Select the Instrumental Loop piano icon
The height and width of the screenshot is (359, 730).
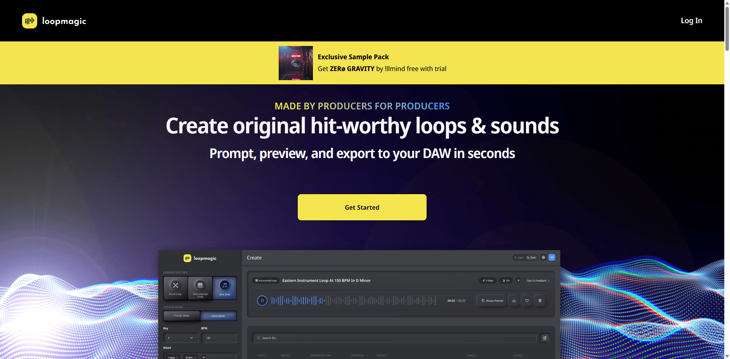[200, 286]
